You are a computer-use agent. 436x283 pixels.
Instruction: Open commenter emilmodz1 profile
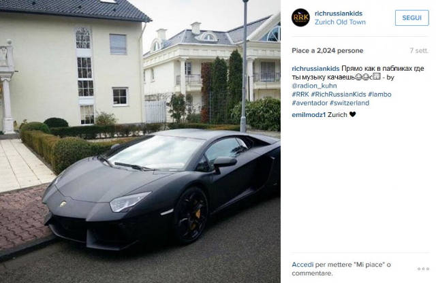click(309, 115)
